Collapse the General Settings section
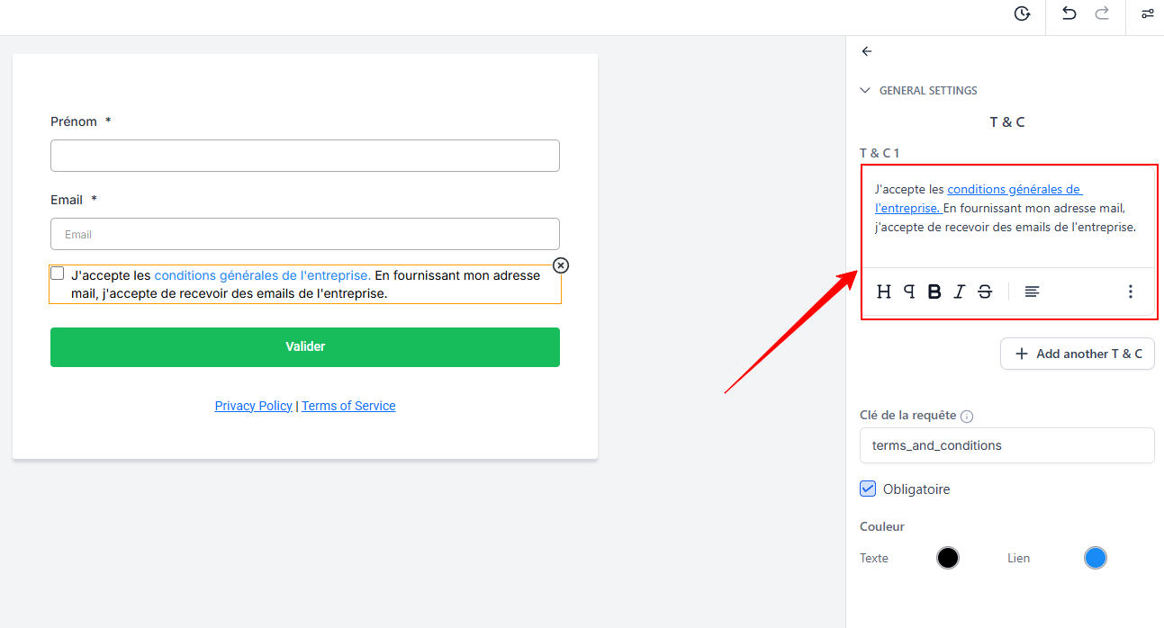 tap(865, 91)
